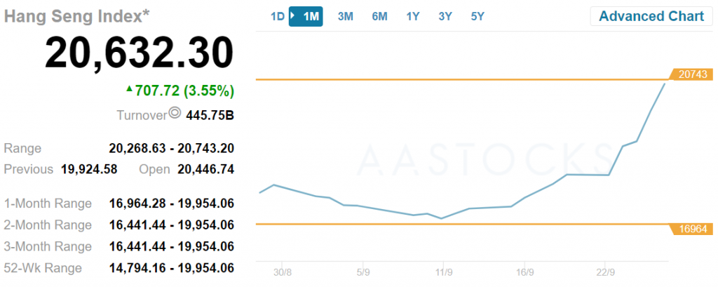Click the Turnover value 445.75B
This screenshot has width=718, height=287.
[210, 114]
